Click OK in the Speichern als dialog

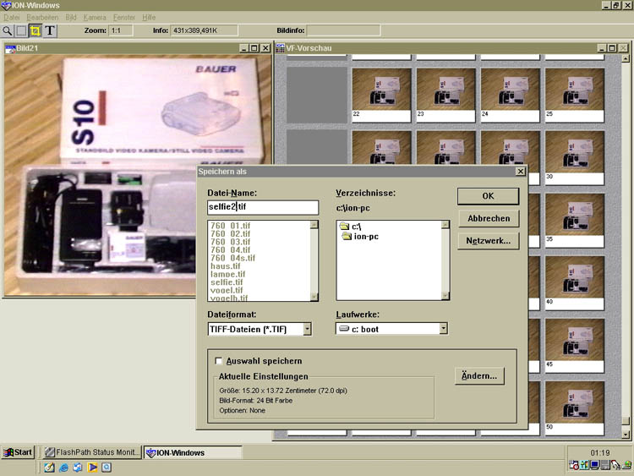[488, 196]
